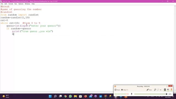Screen dimensions: 176x99
Task: Toggle system sound speaker in recorder
Action: (x=168, y=89)
